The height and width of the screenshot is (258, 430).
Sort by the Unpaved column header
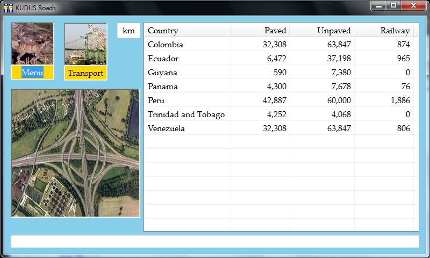(322, 31)
